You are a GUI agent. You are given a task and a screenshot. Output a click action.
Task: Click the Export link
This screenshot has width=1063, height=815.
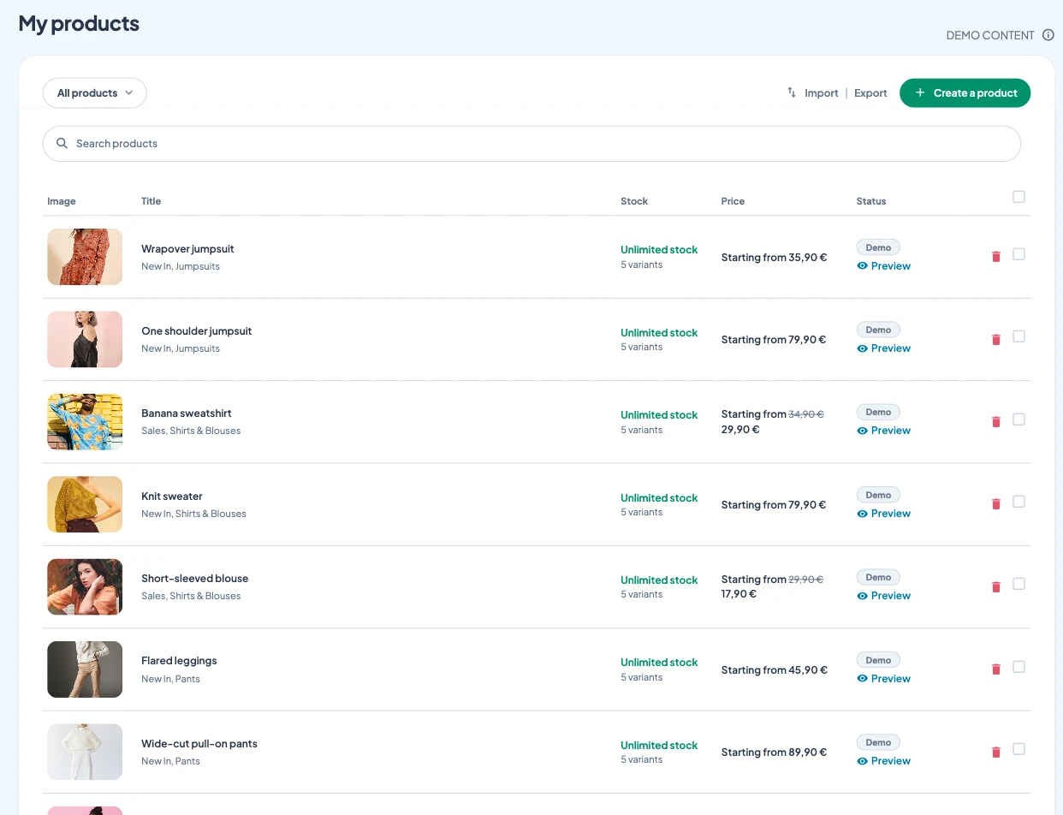click(x=870, y=93)
